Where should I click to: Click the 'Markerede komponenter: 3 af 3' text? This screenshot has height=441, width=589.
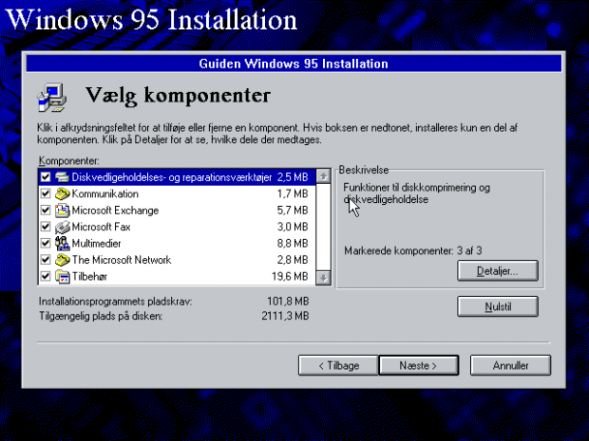413,250
